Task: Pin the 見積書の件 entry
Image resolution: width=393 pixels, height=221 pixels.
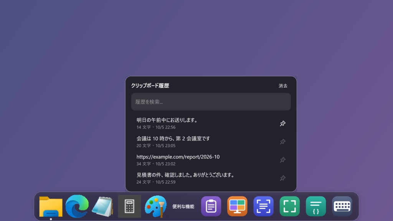Action: click(282, 178)
